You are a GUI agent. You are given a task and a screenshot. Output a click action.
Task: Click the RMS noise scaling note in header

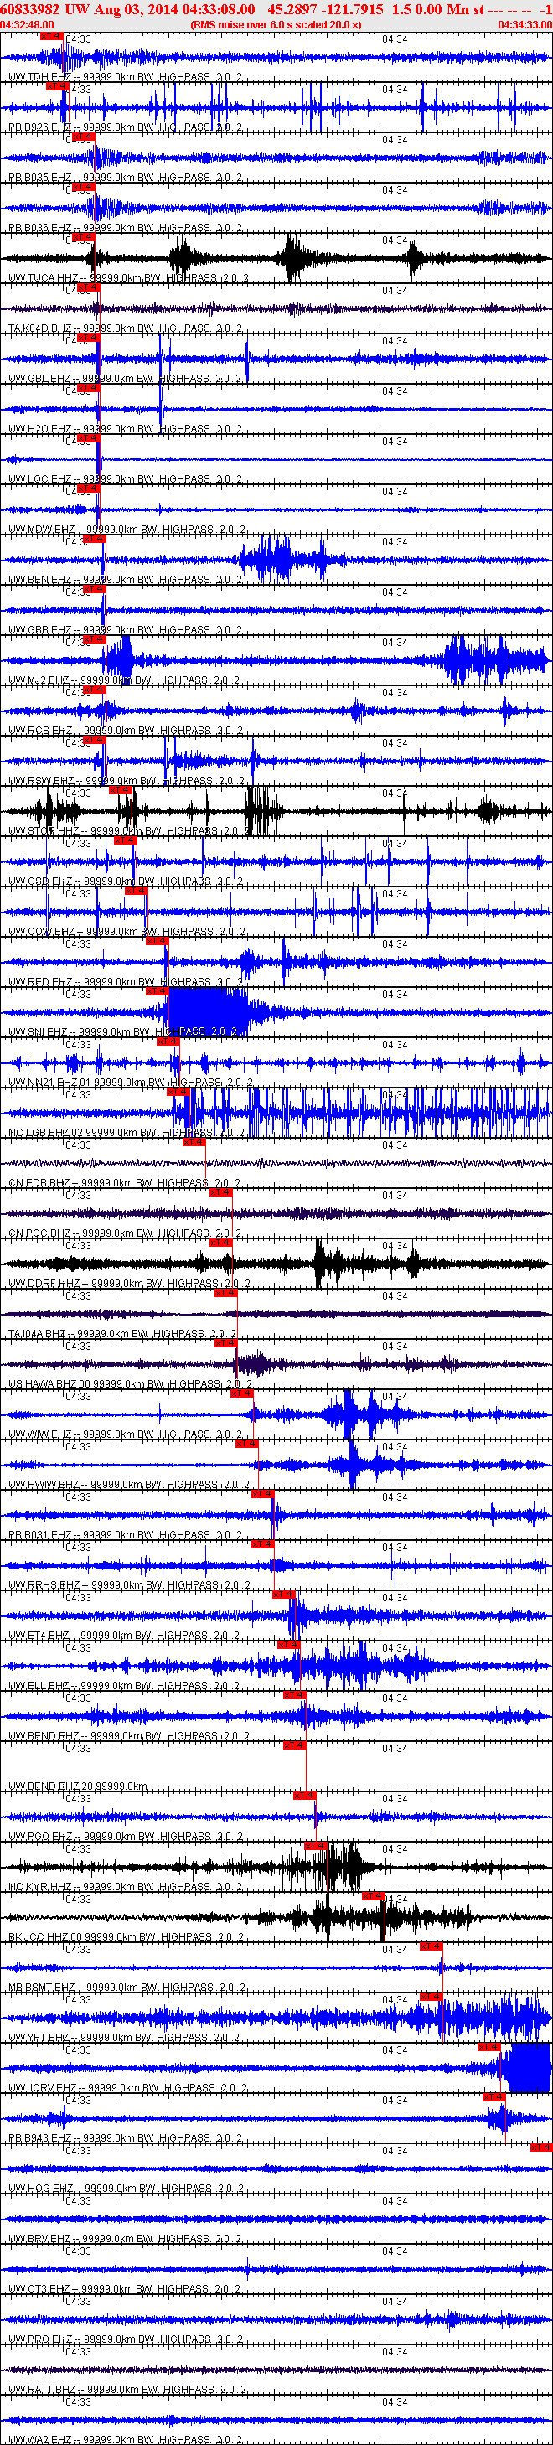275,24
